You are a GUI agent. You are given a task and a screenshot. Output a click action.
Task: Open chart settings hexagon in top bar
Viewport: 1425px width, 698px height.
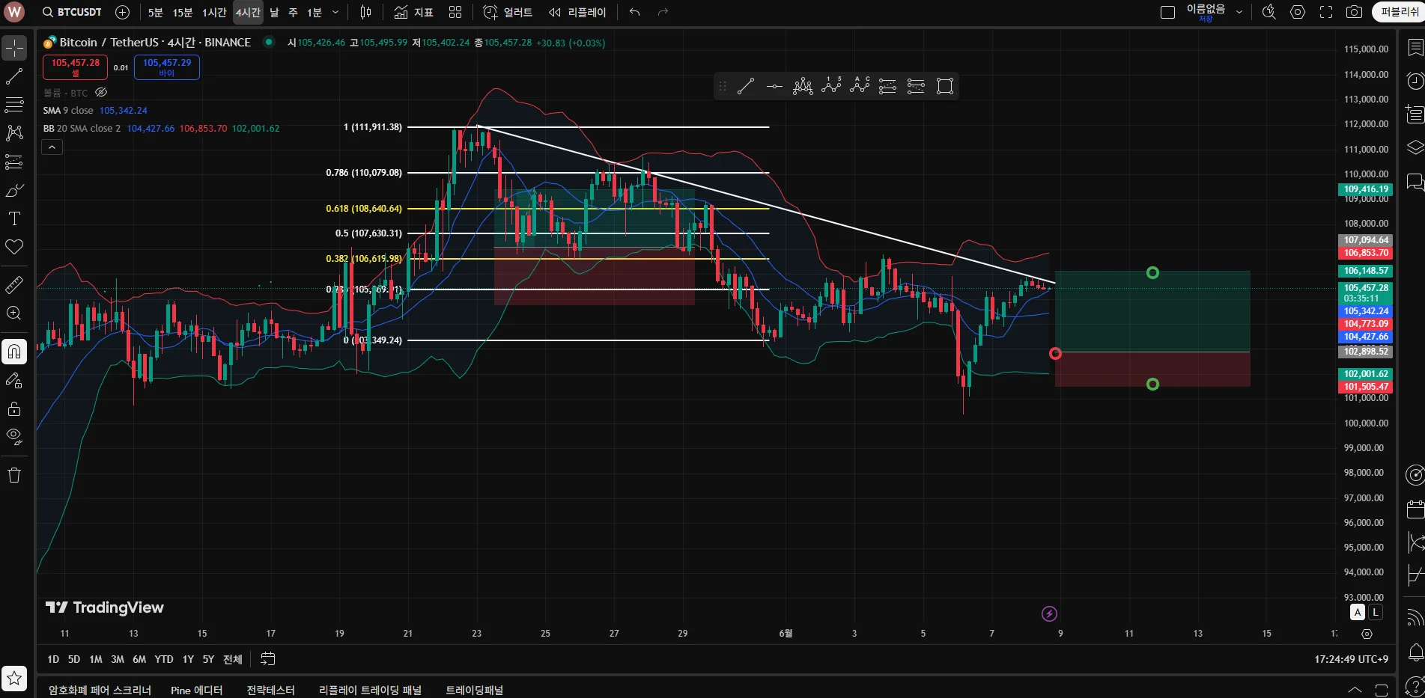point(1298,13)
